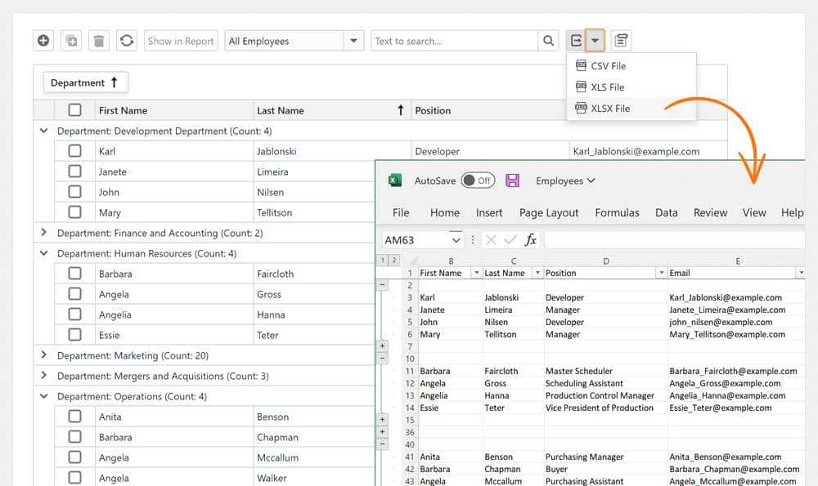The width and height of the screenshot is (818, 486).
Task: Choose XLSX File from export menu
Action: point(610,108)
